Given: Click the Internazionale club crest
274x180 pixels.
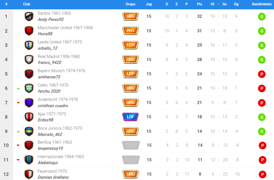Looking at the screenshot, I should [29, 160].
